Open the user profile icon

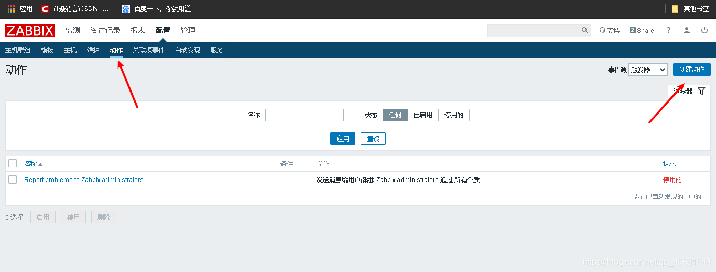click(687, 30)
